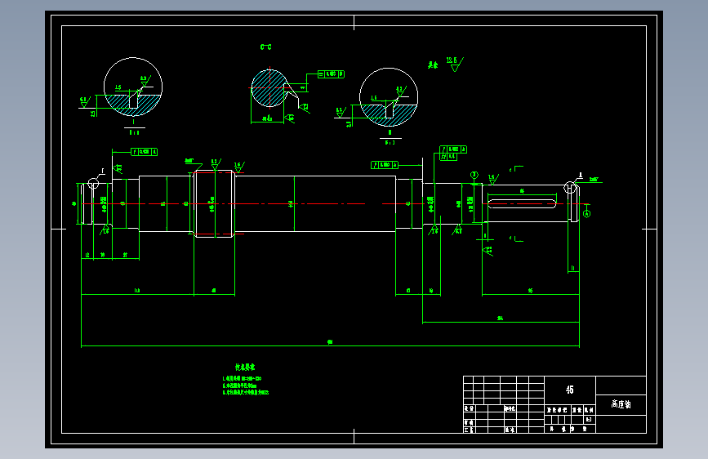Image resolution: width=708 pixels, height=459 pixels.
Task: Select the part name 高度轴 in title block
Action: point(621,404)
